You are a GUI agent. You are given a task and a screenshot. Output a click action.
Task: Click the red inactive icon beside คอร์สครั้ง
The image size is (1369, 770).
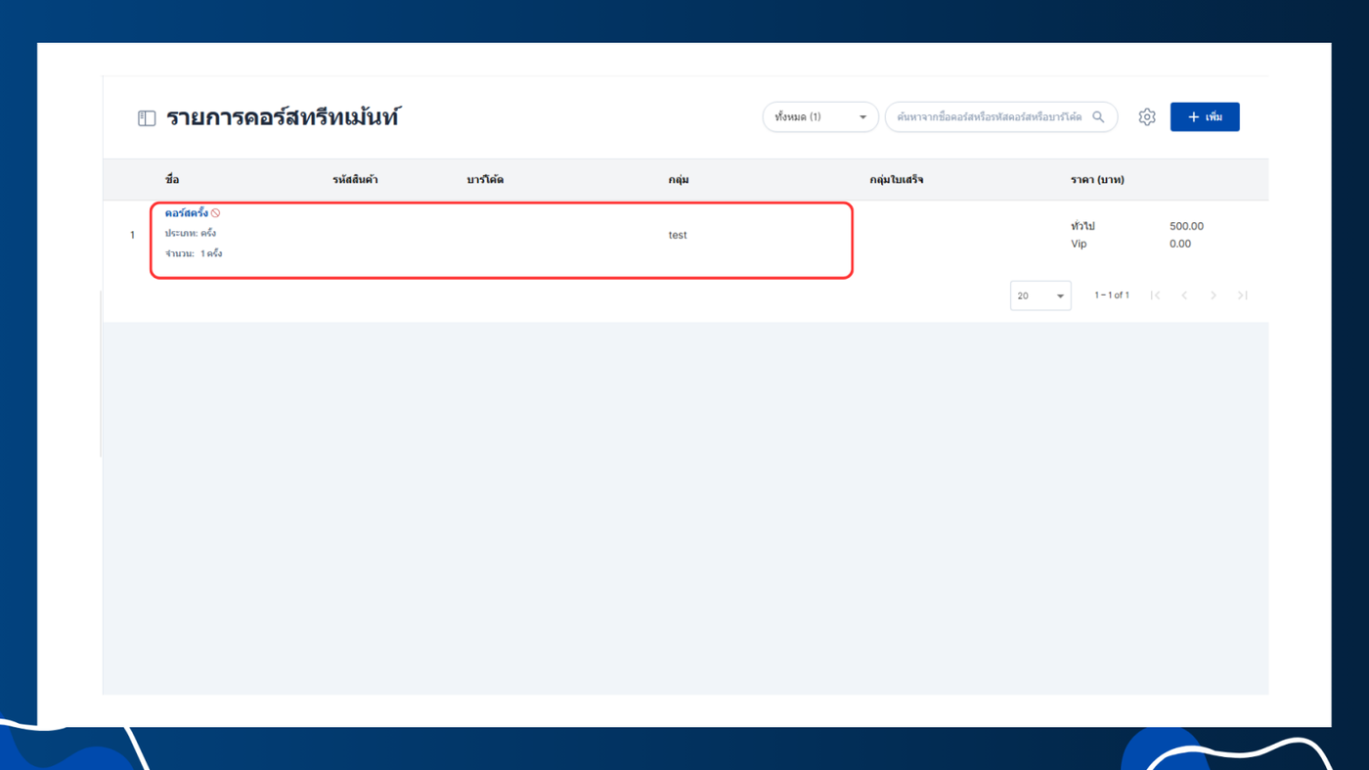tap(215, 213)
